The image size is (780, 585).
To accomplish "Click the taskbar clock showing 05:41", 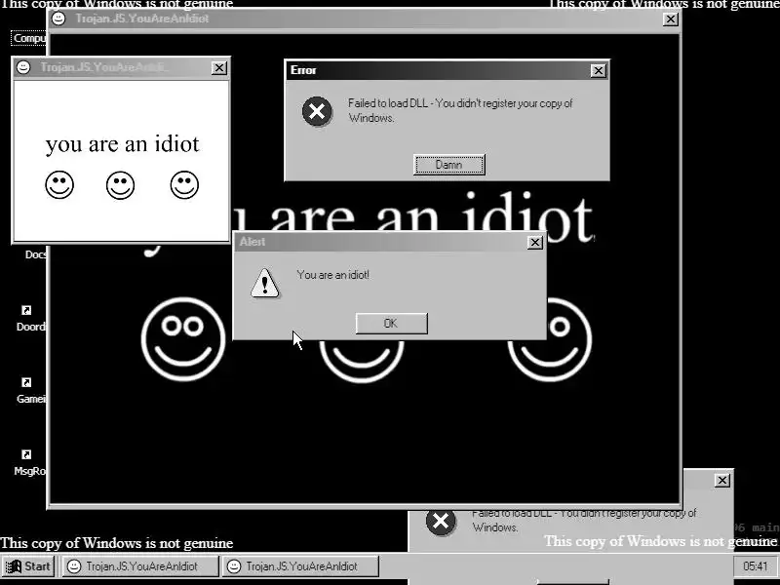I will point(755,566).
